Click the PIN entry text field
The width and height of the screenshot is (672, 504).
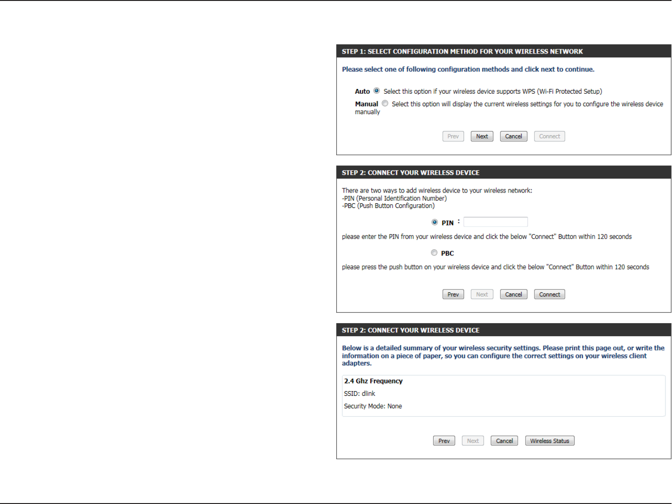tap(496, 222)
